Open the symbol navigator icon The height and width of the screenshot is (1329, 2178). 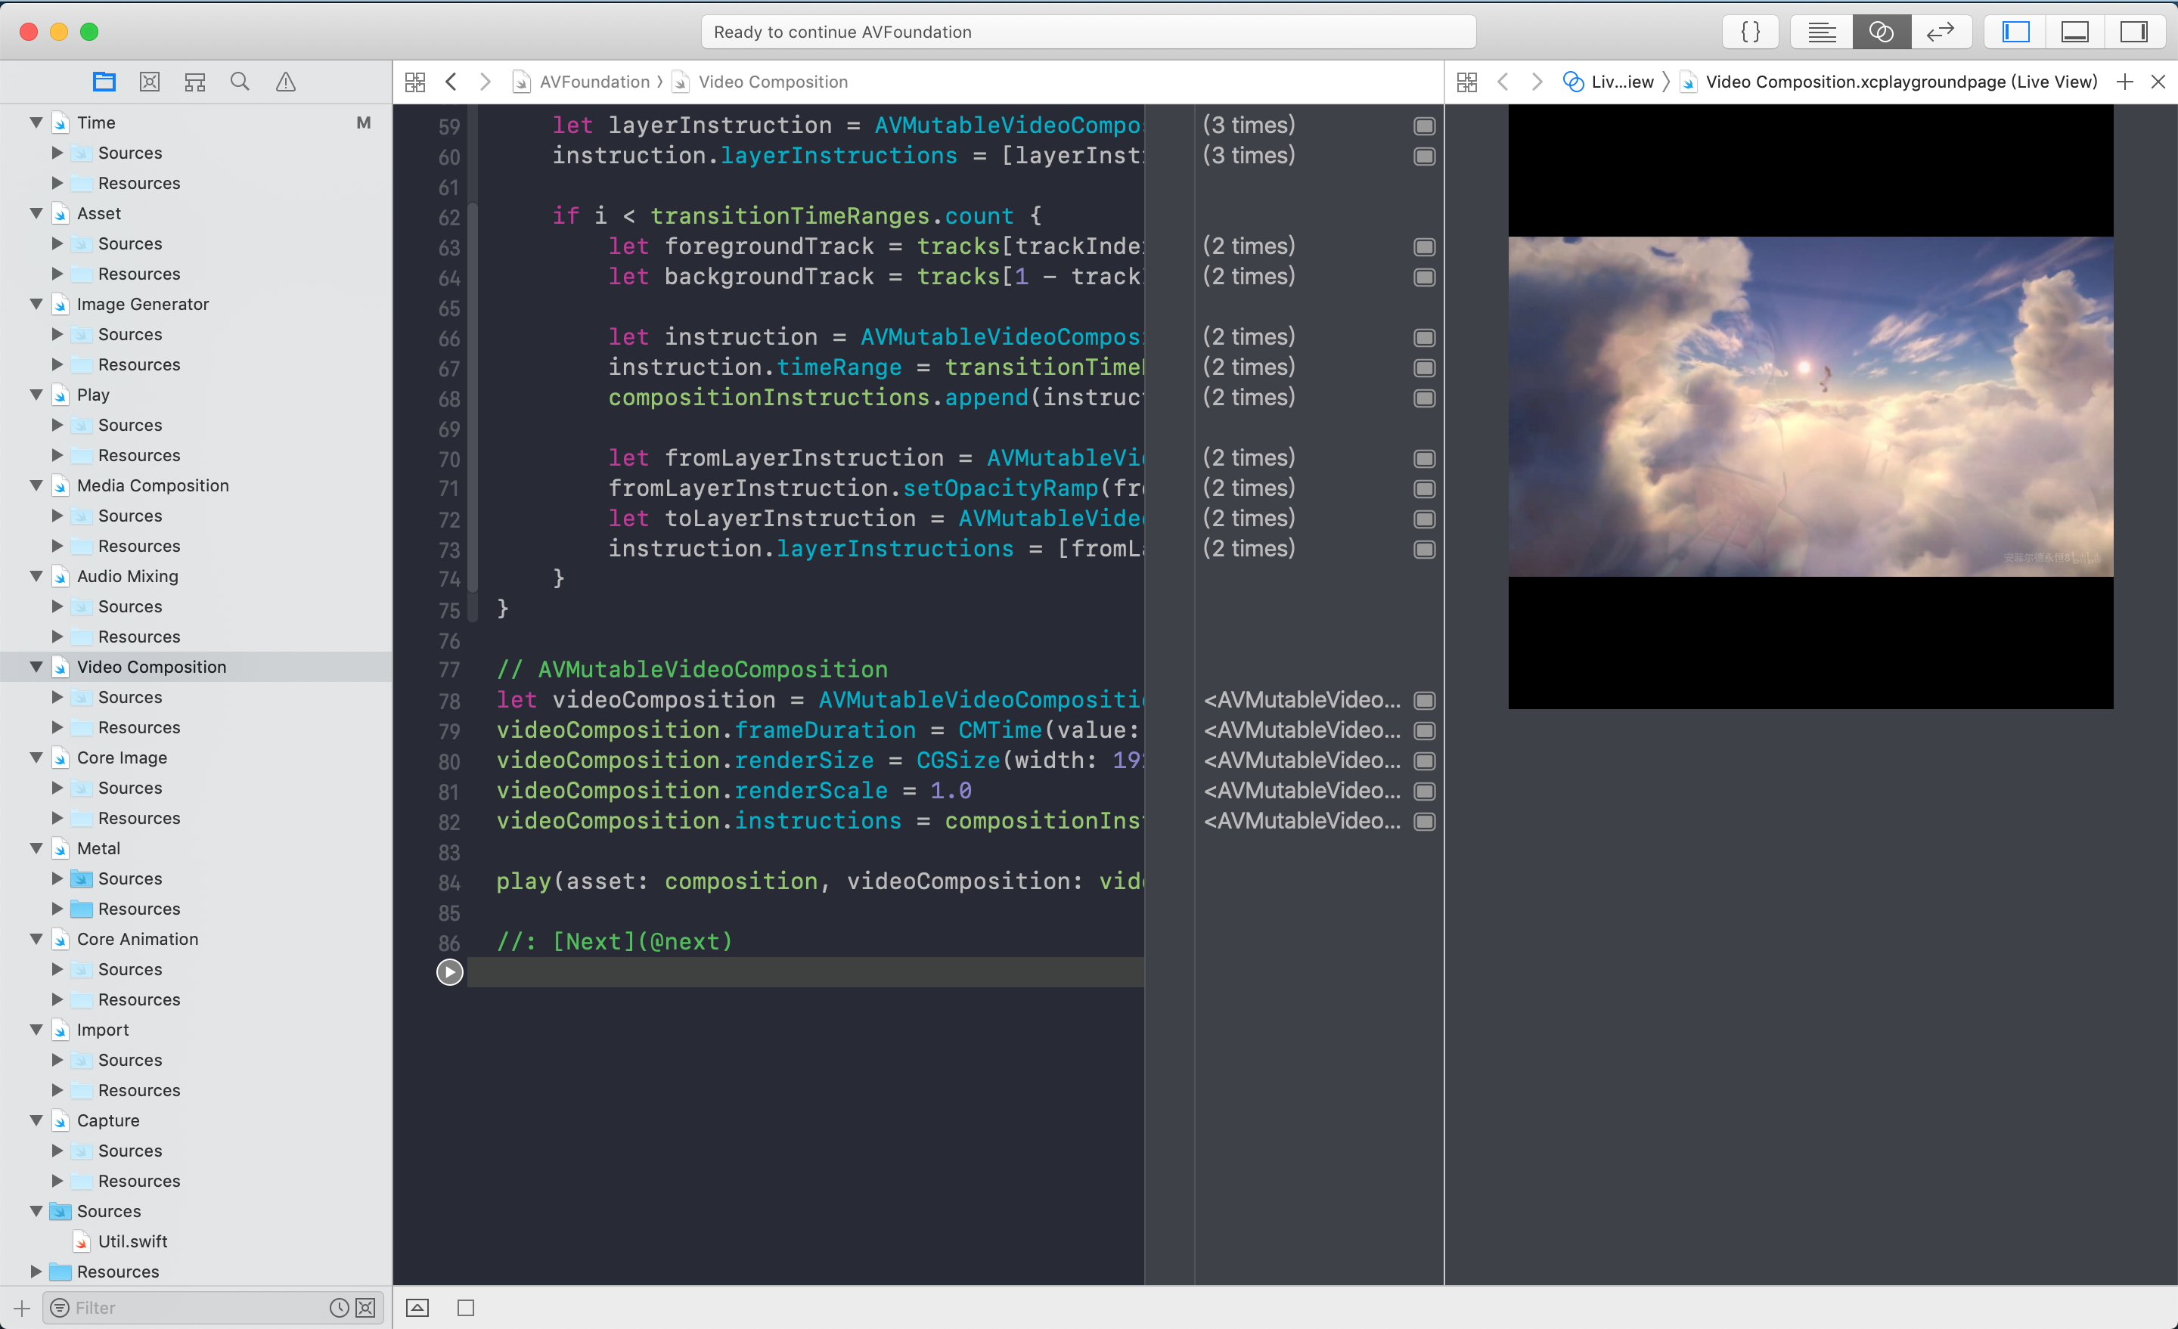tap(194, 82)
